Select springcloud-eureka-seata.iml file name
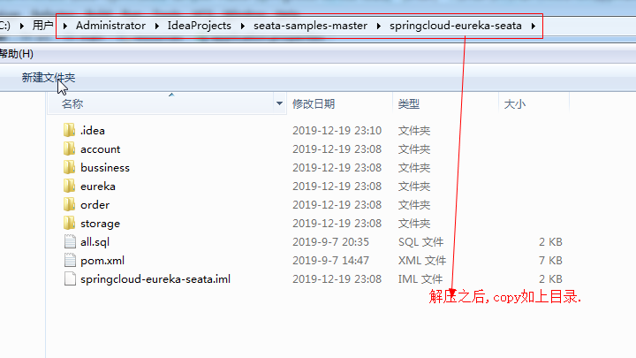Screen dimensions: 636x358 (x=155, y=279)
